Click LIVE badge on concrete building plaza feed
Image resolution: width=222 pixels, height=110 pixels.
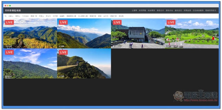coord(117,22)
